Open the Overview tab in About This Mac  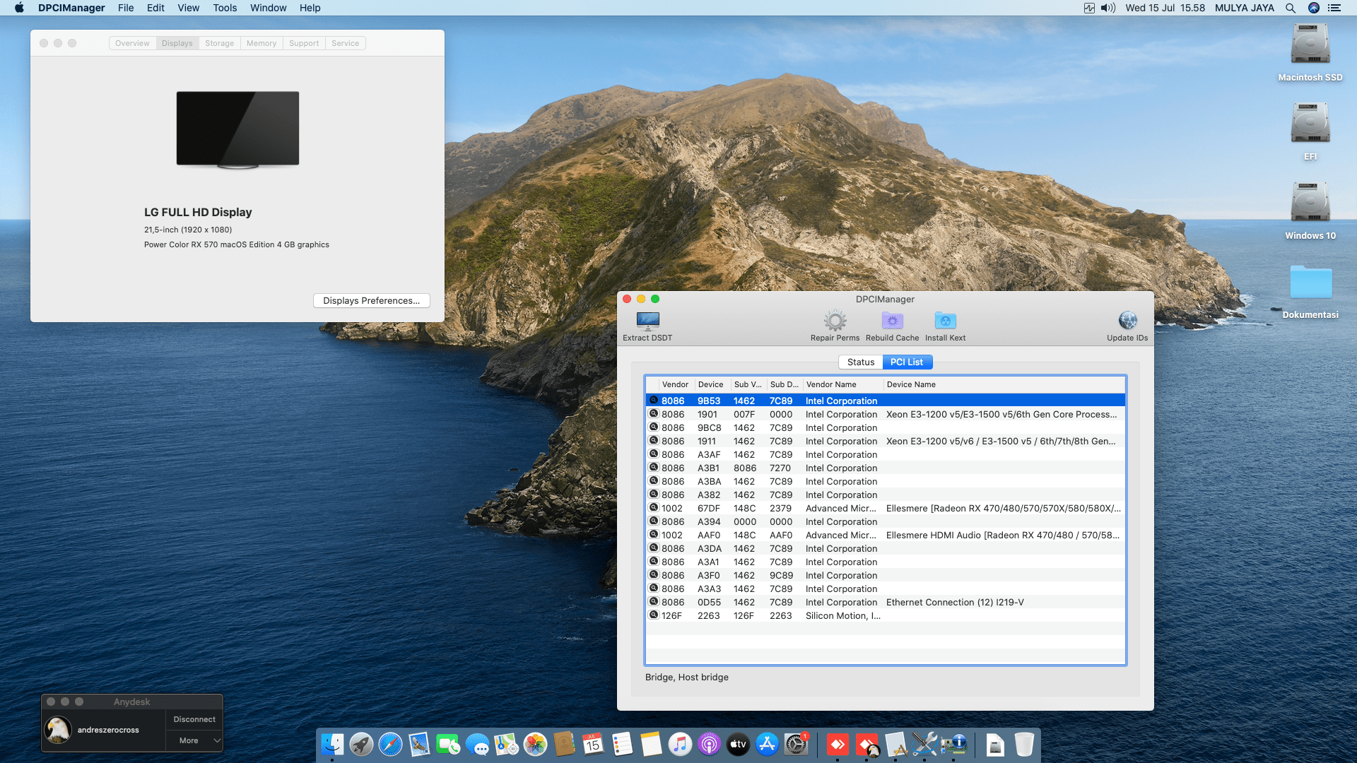coord(132,43)
